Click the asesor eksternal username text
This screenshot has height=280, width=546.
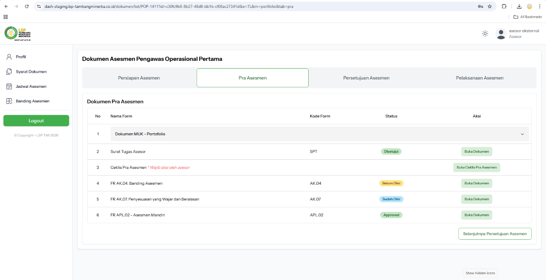(524, 31)
